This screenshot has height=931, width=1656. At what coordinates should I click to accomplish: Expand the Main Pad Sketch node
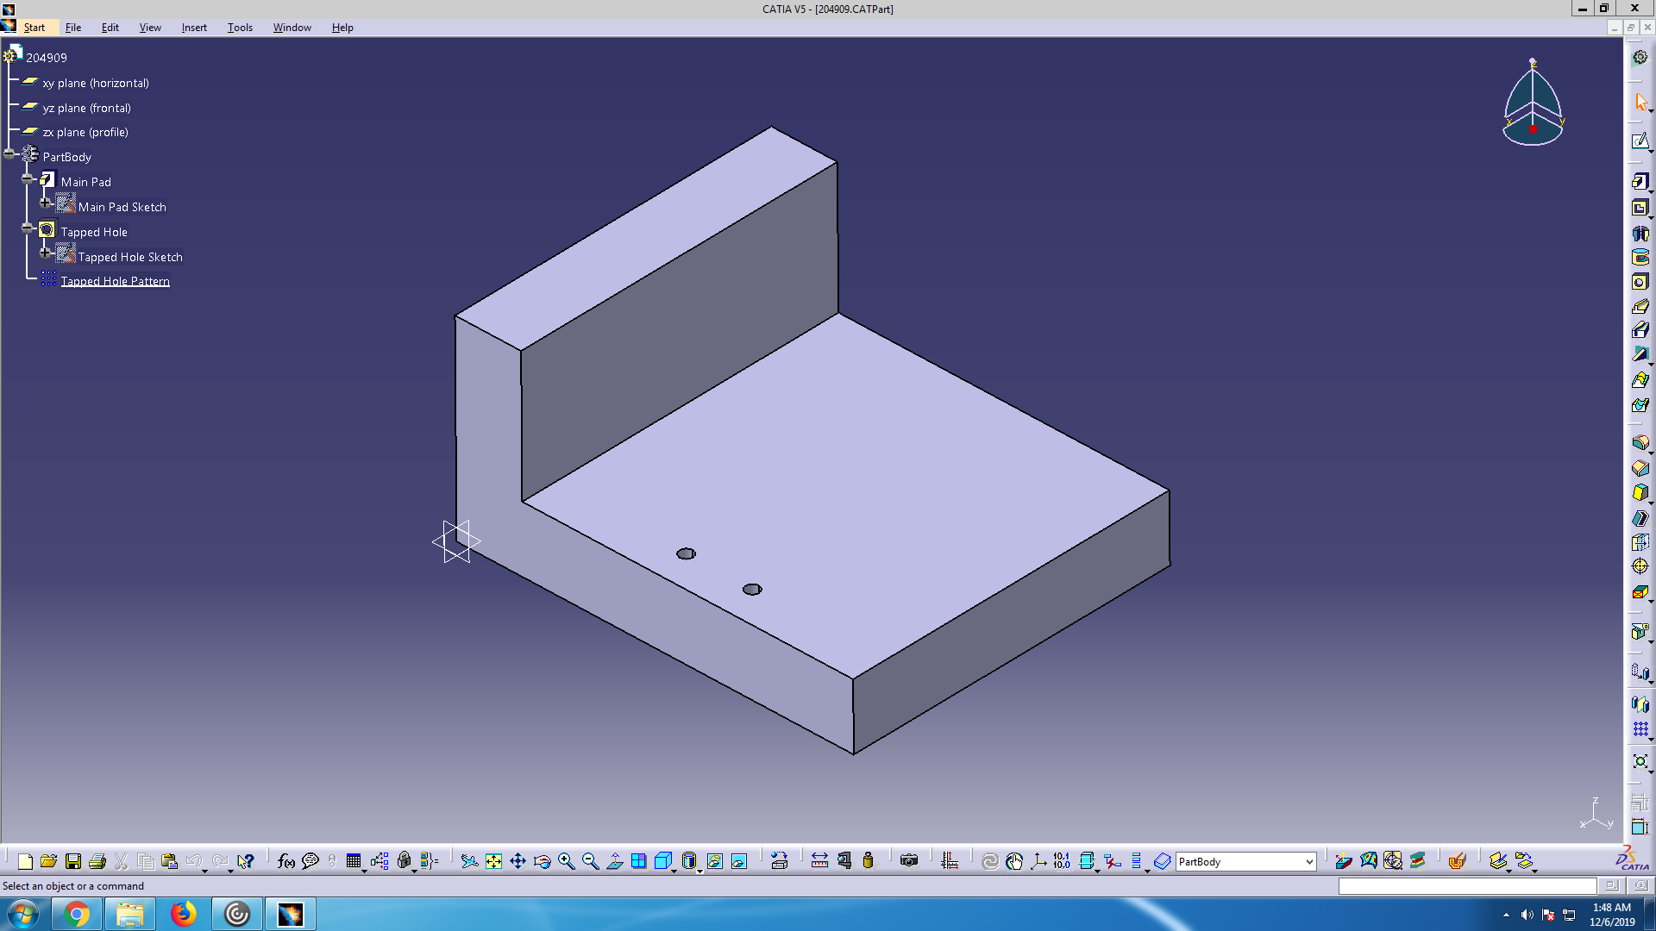pos(46,203)
